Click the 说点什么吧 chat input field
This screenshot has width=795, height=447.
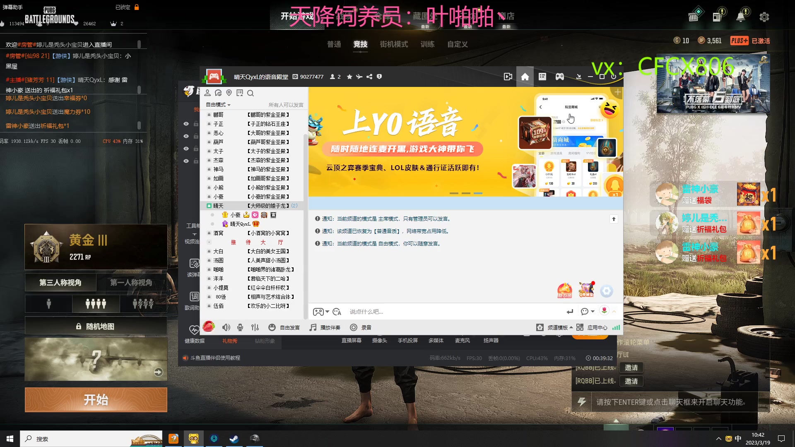click(x=414, y=312)
